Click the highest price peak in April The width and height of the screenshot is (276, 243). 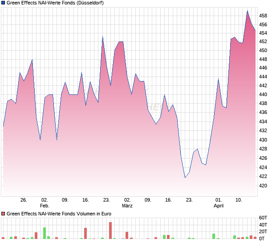(248, 11)
